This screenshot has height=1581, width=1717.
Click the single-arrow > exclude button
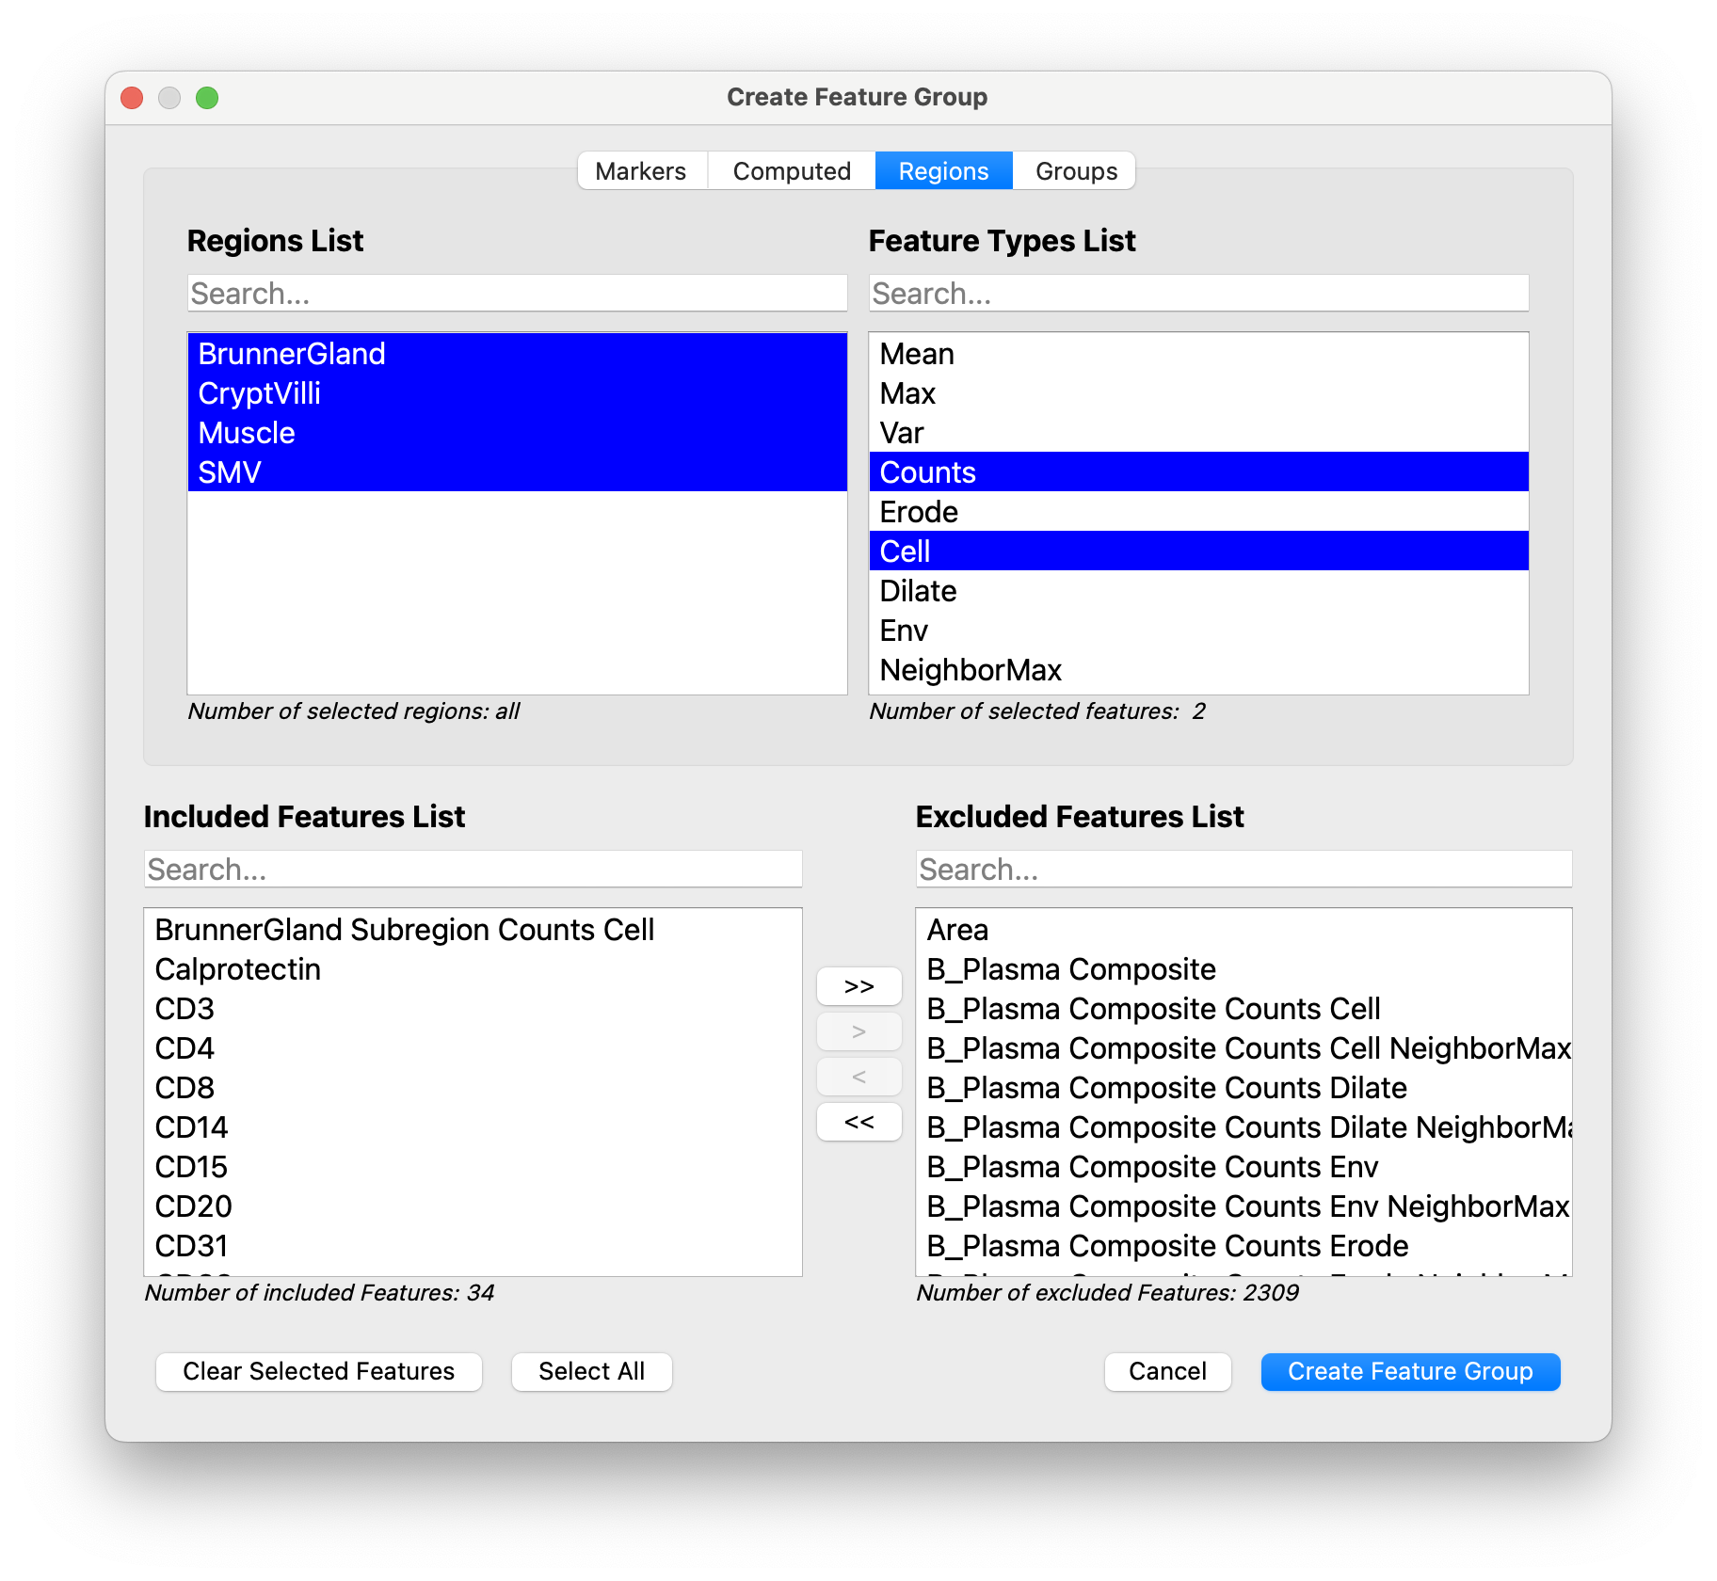tap(858, 1031)
